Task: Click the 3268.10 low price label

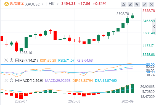Action: [x=26, y=53]
